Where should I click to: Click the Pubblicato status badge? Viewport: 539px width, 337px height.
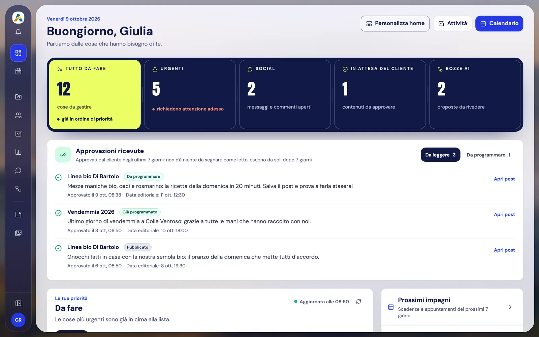point(137,247)
